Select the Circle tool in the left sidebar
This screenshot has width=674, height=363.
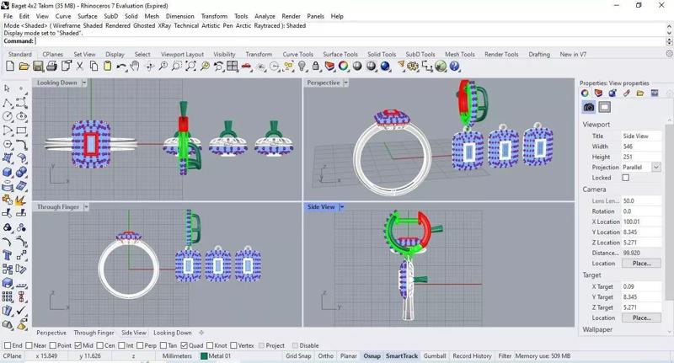click(8, 116)
